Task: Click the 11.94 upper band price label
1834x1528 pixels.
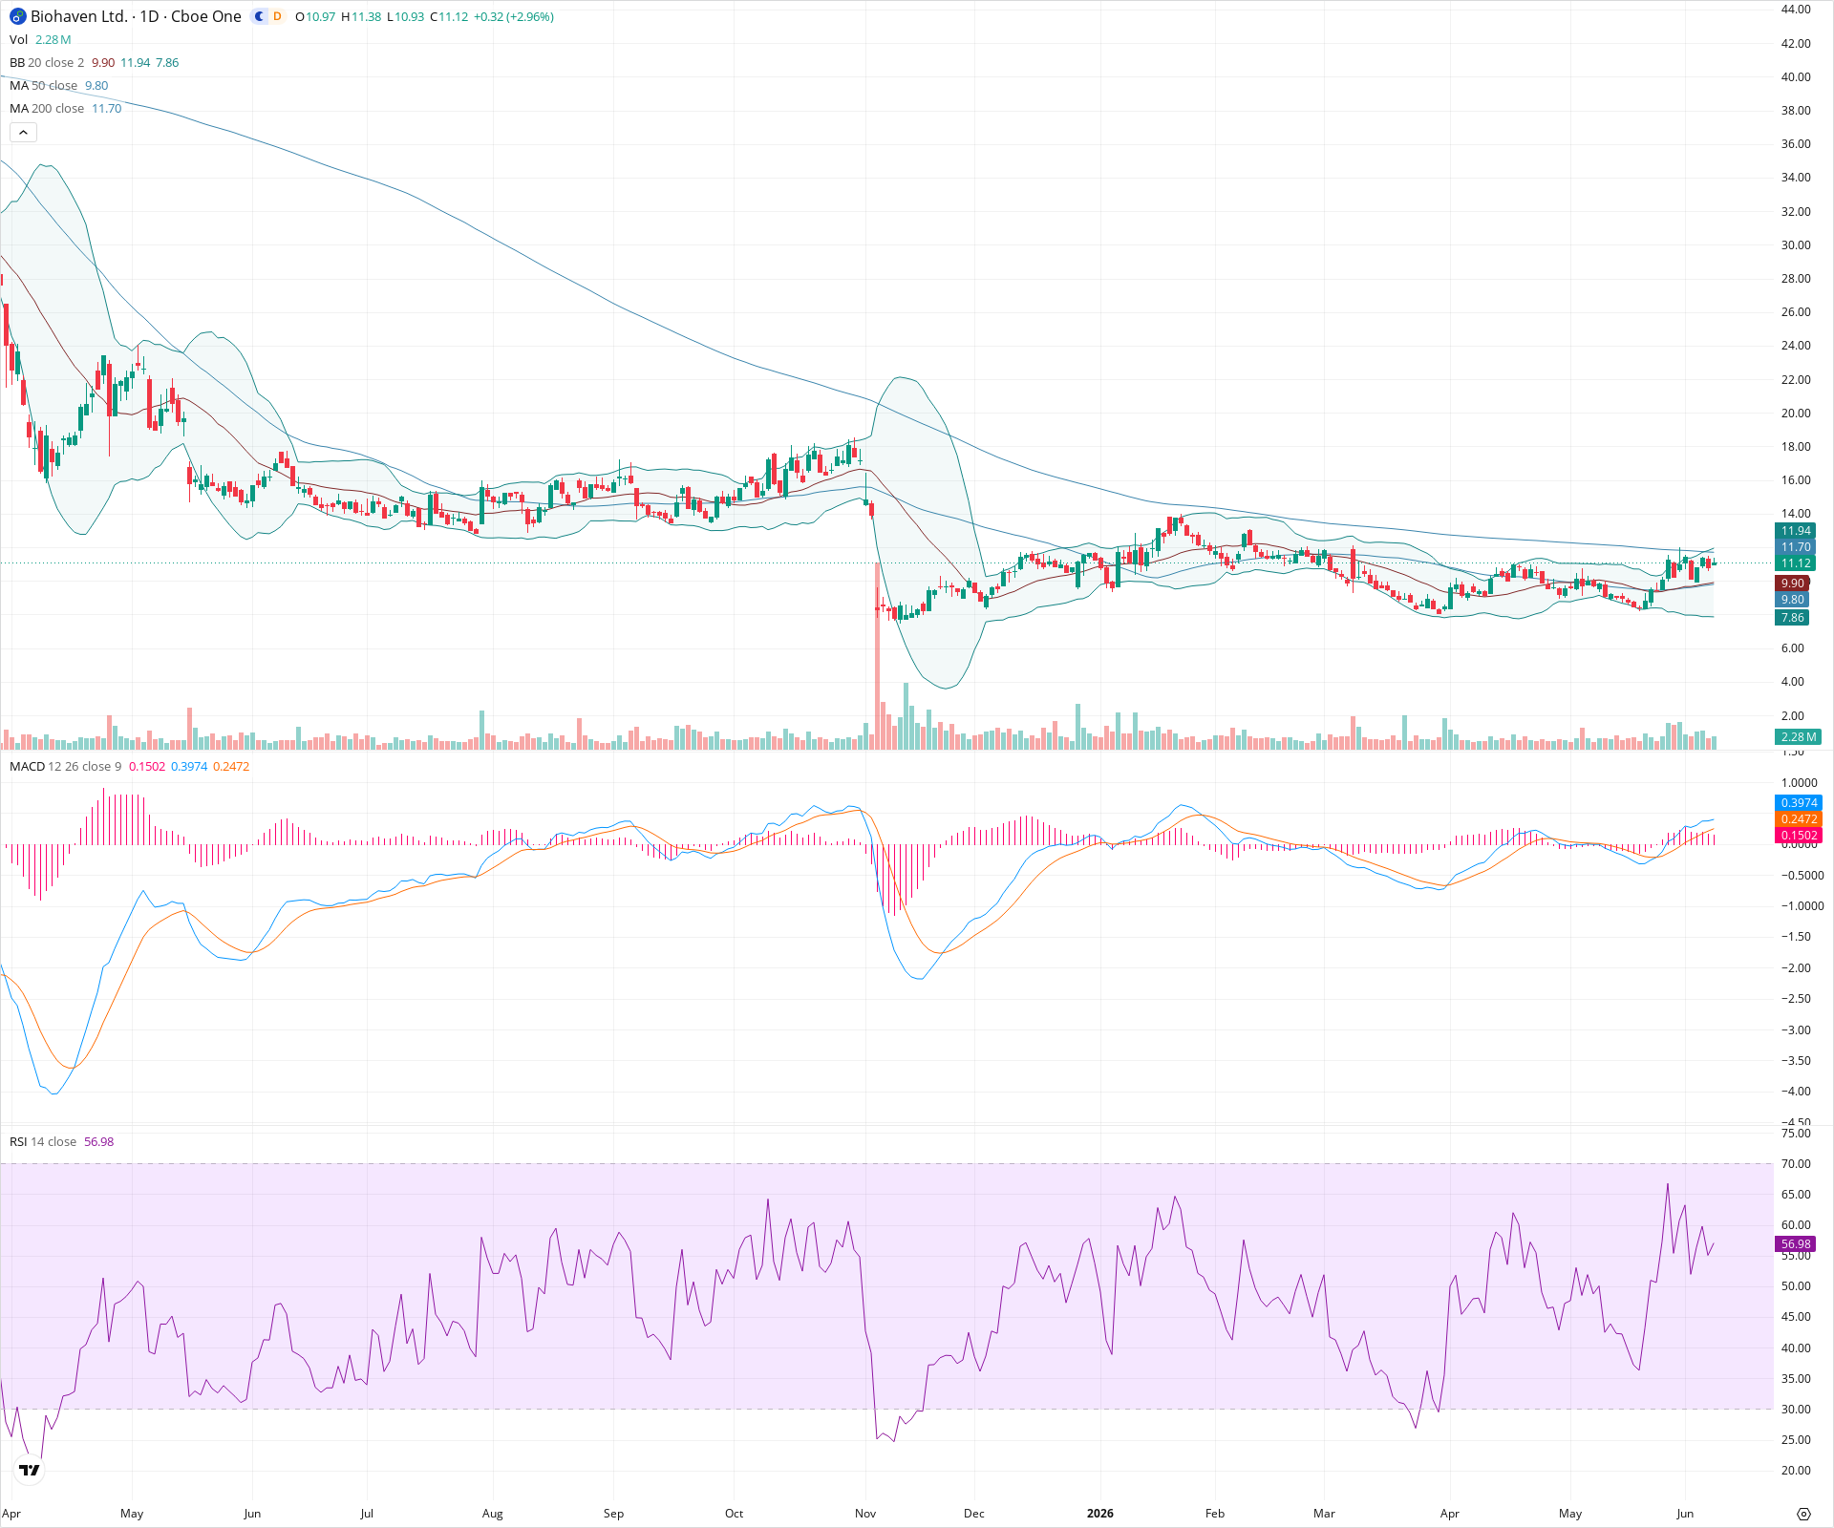Action: [x=1796, y=531]
